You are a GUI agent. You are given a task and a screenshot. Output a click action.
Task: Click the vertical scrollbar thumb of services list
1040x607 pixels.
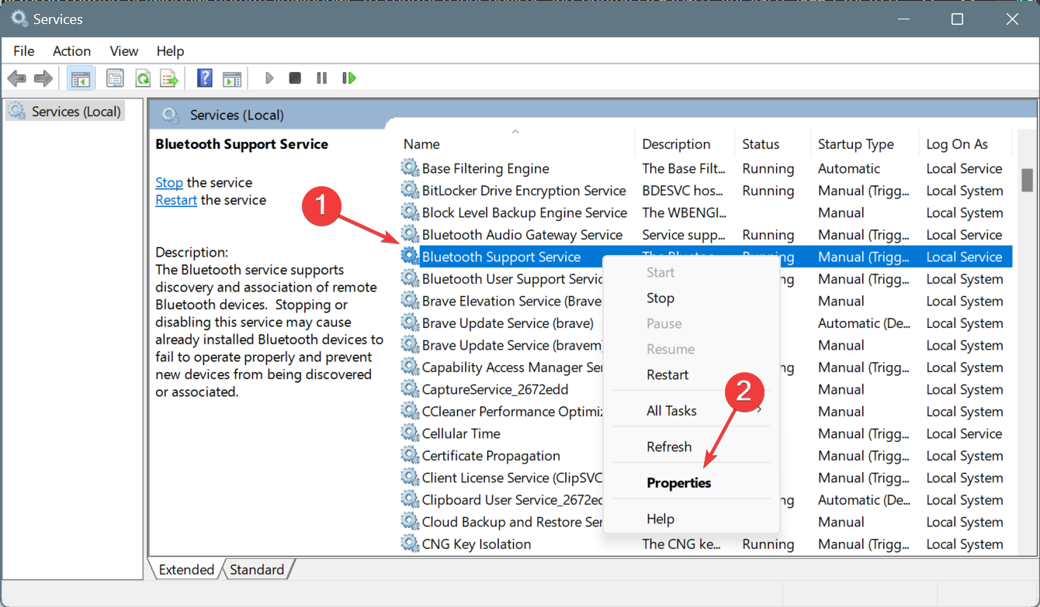pyautogui.click(x=1027, y=180)
